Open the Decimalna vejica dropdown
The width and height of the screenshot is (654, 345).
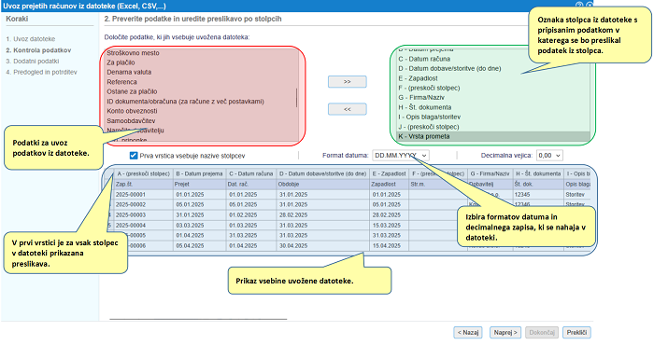pos(549,155)
